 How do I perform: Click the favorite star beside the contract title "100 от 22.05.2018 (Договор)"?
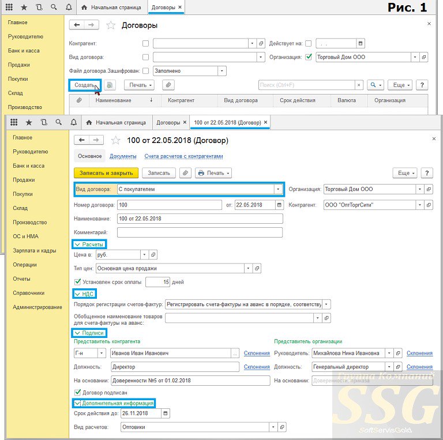point(115,140)
